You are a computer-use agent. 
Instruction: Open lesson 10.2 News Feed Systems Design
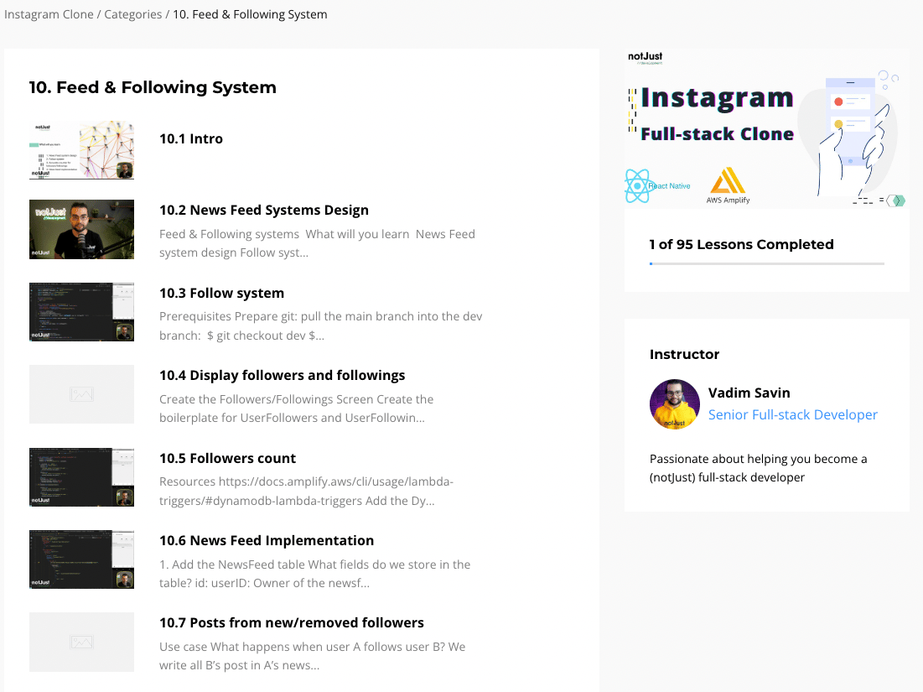tap(264, 211)
